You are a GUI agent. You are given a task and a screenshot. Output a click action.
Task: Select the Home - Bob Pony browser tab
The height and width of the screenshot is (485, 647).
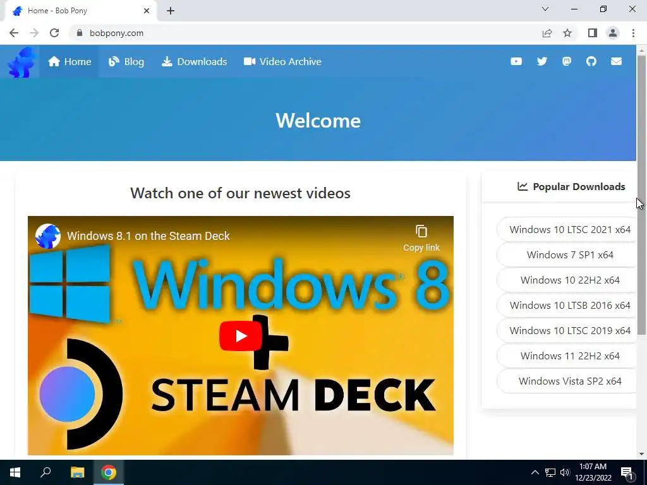click(80, 11)
